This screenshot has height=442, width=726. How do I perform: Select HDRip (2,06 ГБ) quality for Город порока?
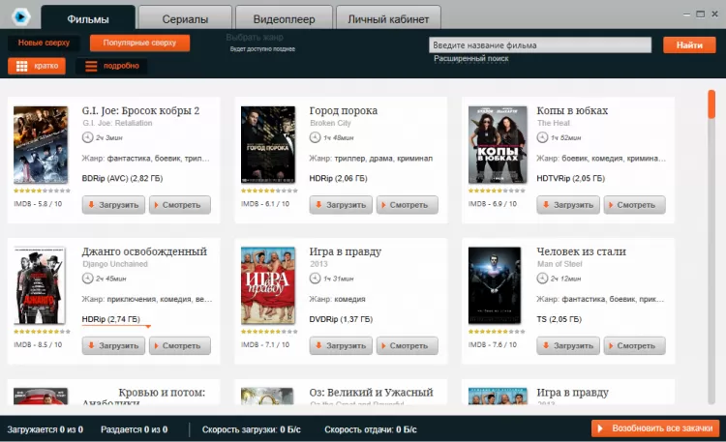tap(338, 178)
